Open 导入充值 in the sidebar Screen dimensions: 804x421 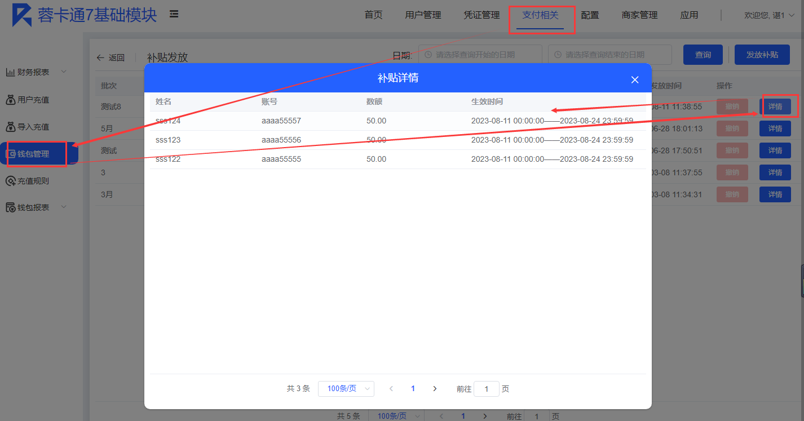(33, 127)
